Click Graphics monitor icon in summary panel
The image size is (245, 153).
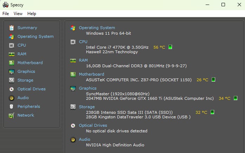click(73, 89)
